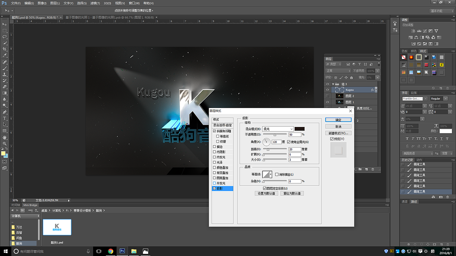The width and height of the screenshot is (456, 256).
Task: Click the 取消 button in the dialog
Action: point(338,127)
